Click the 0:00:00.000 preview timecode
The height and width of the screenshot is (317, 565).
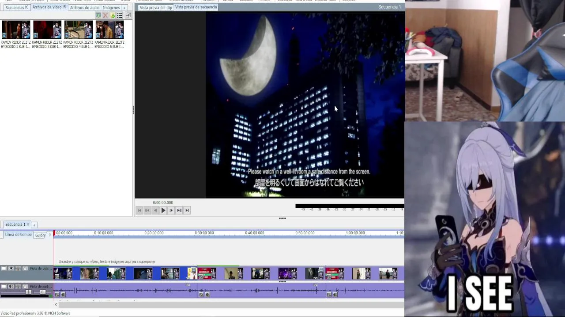(x=163, y=203)
